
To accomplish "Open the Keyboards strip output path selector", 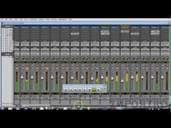I will click(x=125, y=45).
